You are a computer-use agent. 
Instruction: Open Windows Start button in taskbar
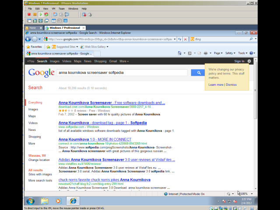click(31, 201)
